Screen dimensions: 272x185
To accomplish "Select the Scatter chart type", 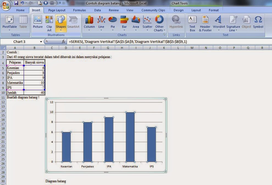I will click(147, 22).
